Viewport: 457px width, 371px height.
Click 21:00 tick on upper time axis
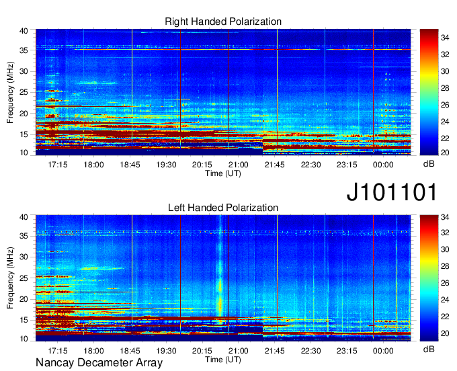click(239, 165)
